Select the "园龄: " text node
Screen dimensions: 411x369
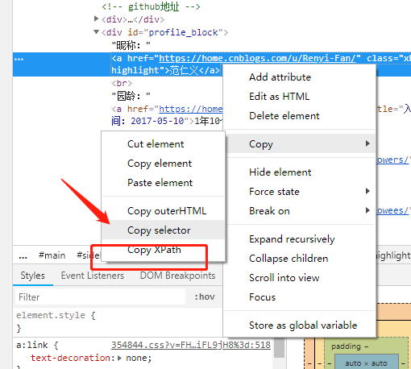point(131,96)
